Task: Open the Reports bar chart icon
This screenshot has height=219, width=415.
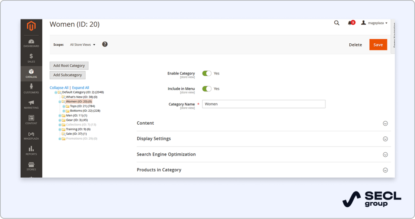Action: [31, 150]
